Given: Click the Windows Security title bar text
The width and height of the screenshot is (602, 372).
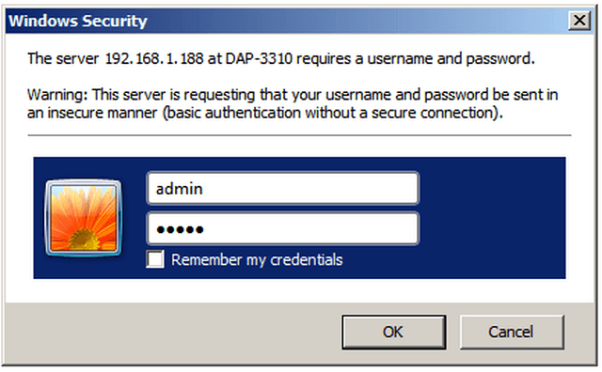Looking at the screenshot, I should [x=78, y=21].
